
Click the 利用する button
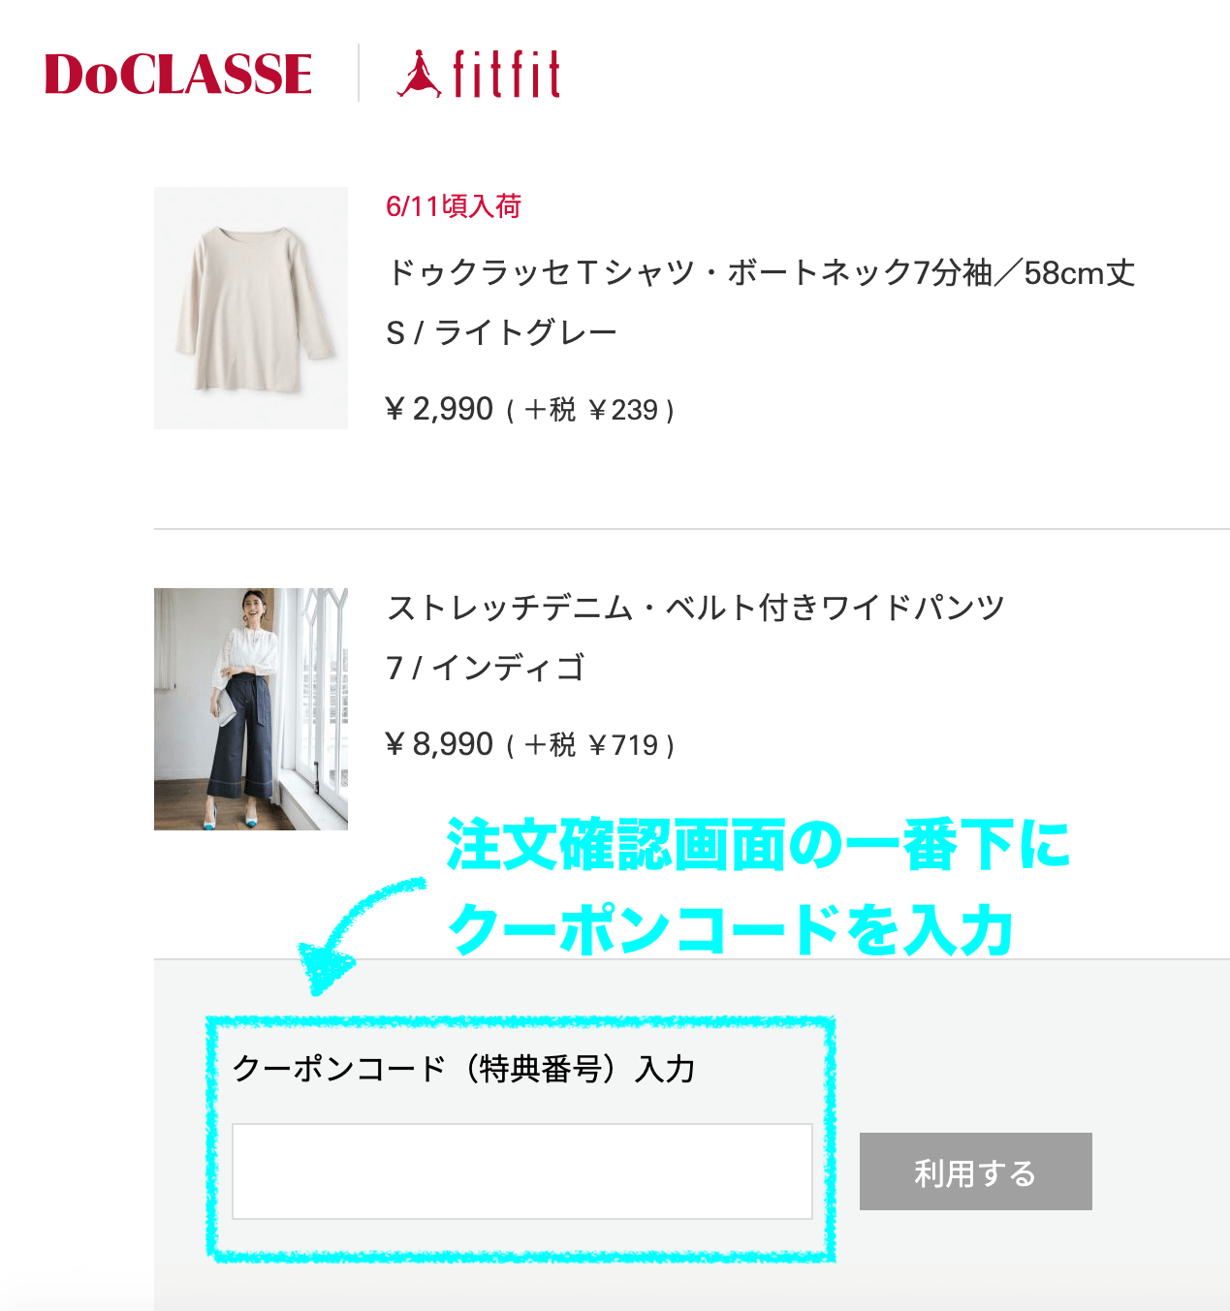976,1171
